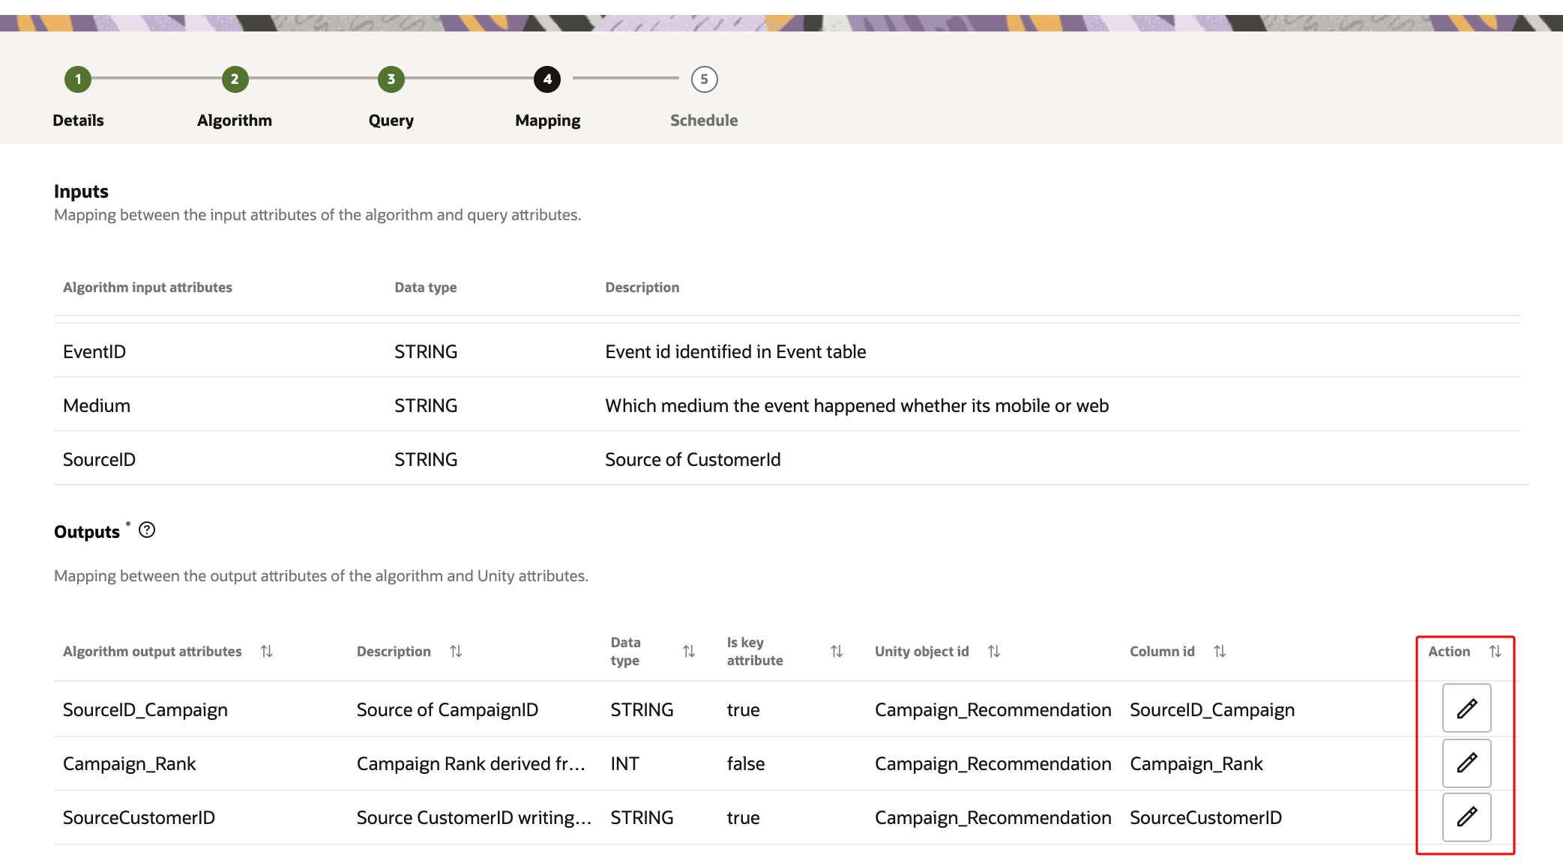
Task: Sort by Is key attribute column
Action: click(x=837, y=652)
